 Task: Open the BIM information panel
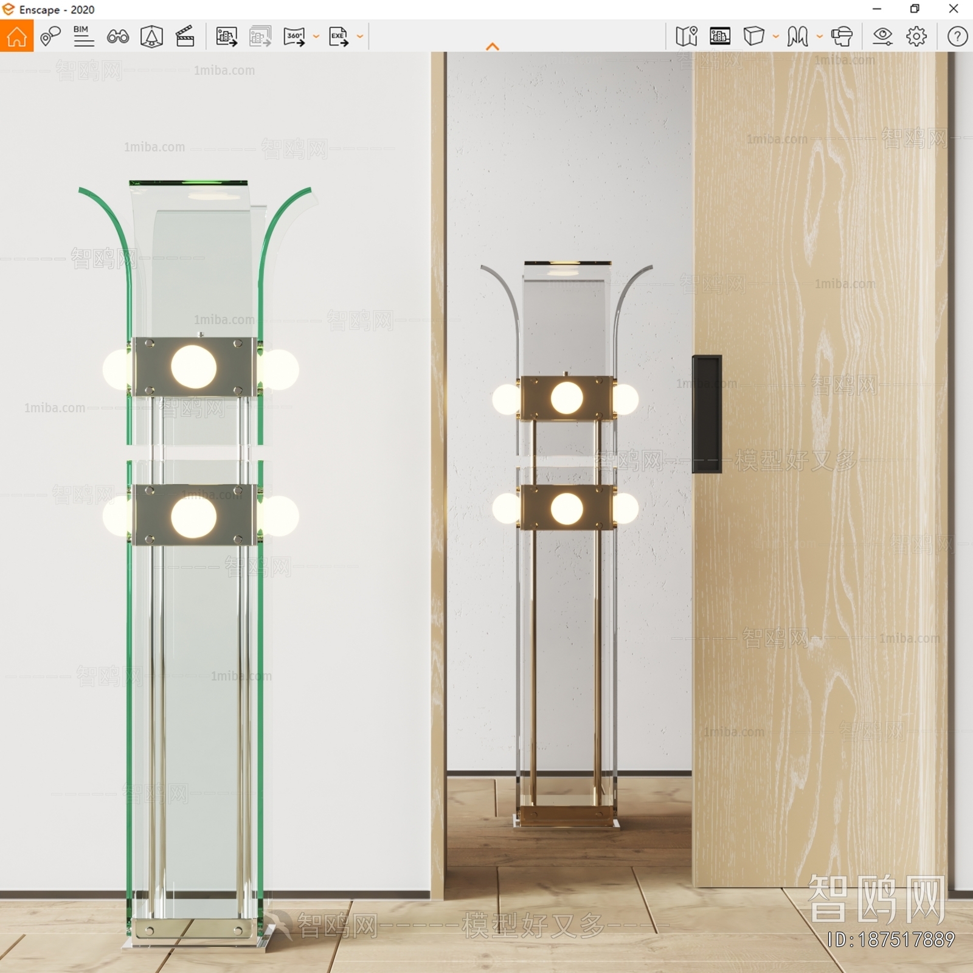click(83, 36)
